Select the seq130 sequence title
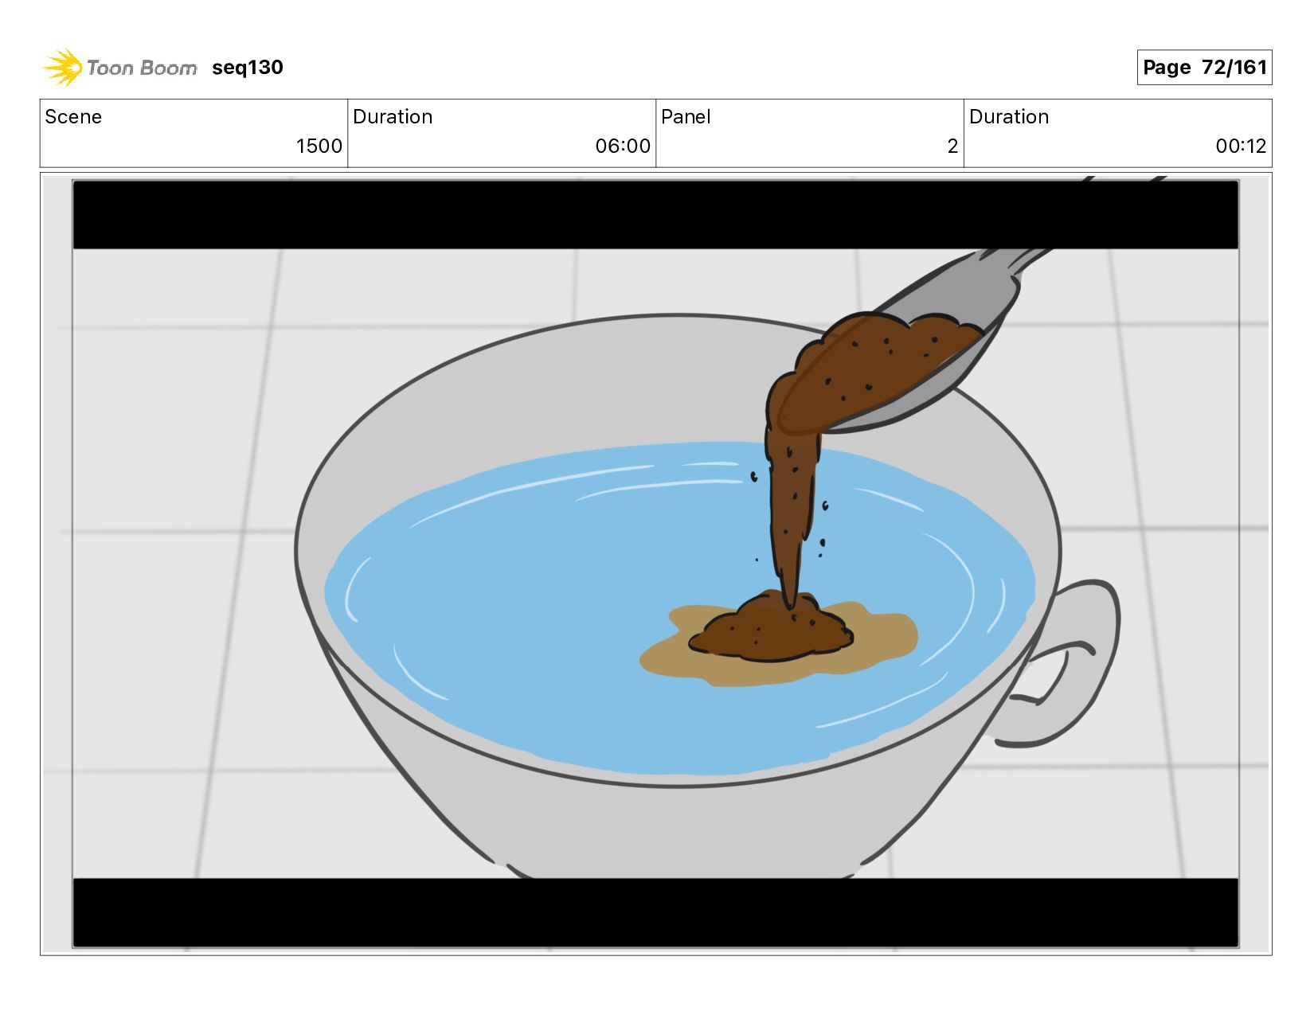This screenshot has width=1314, height=1015. (248, 68)
